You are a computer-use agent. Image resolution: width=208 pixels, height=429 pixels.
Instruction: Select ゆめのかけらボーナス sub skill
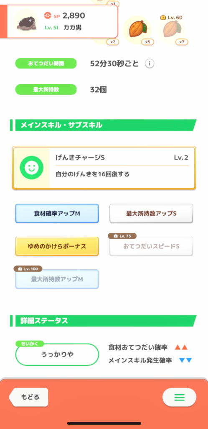click(x=57, y=246)
